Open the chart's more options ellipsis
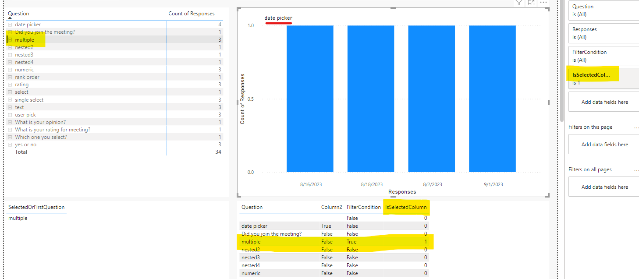This screenshot has height=279, width=639. coord(544,3)
